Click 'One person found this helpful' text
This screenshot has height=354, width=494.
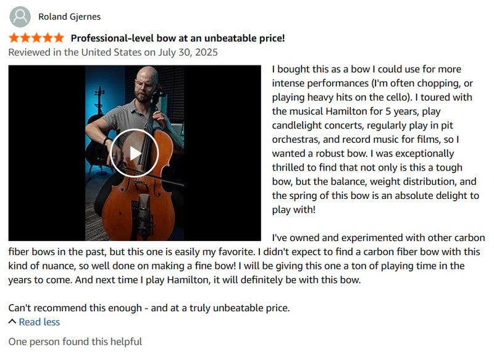pyautogui.click(x=75, y=341)
